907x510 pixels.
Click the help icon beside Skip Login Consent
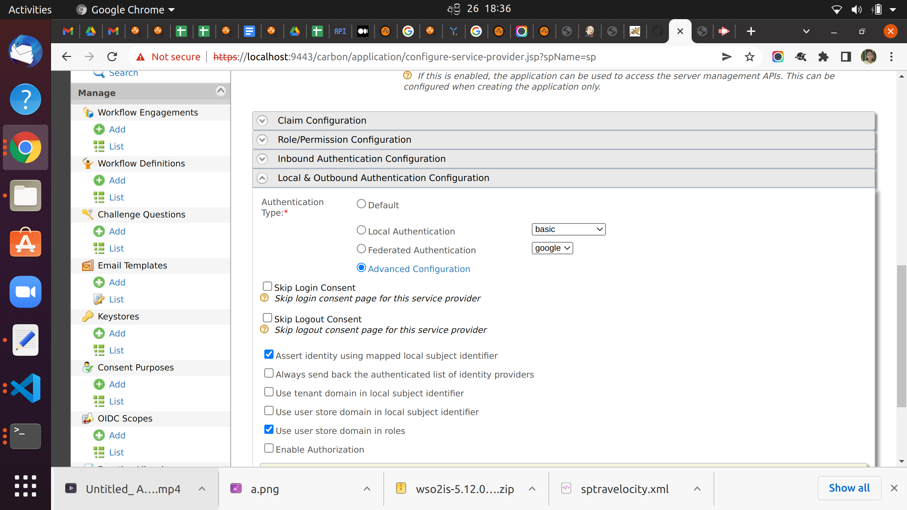(264, 298)
